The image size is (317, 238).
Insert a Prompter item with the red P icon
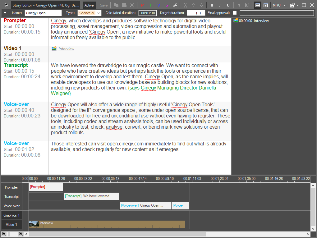coord(142,5)
